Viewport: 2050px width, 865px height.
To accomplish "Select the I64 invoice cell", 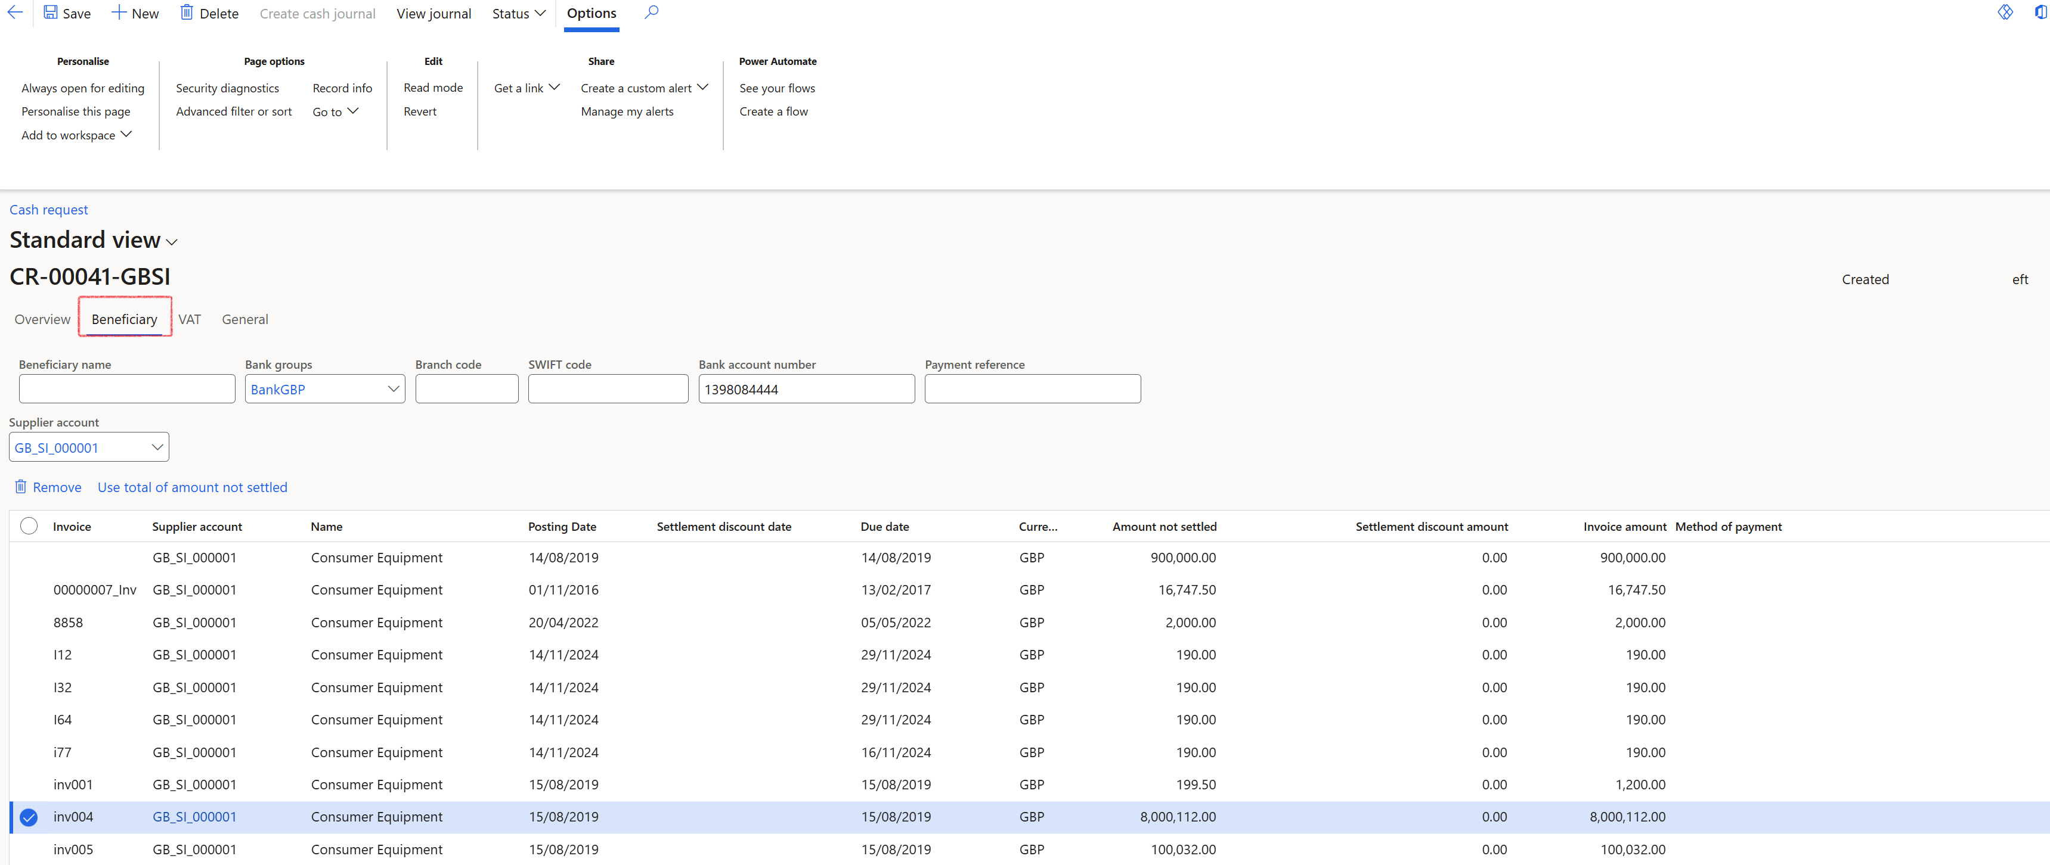I will coord(62,720).
